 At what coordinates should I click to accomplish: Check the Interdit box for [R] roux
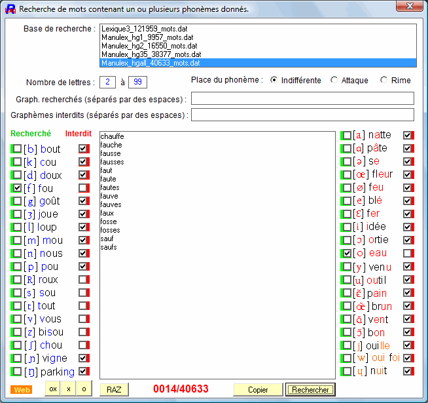pyautogui.click(x=82, y=279)
